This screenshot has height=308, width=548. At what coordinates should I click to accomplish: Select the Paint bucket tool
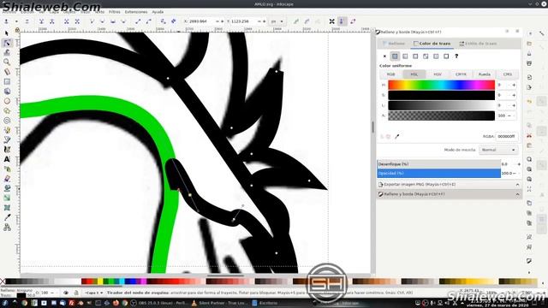[x=7, y=188]
